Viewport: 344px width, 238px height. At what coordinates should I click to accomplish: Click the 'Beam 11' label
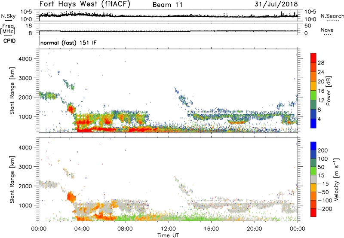click(167, 5)
